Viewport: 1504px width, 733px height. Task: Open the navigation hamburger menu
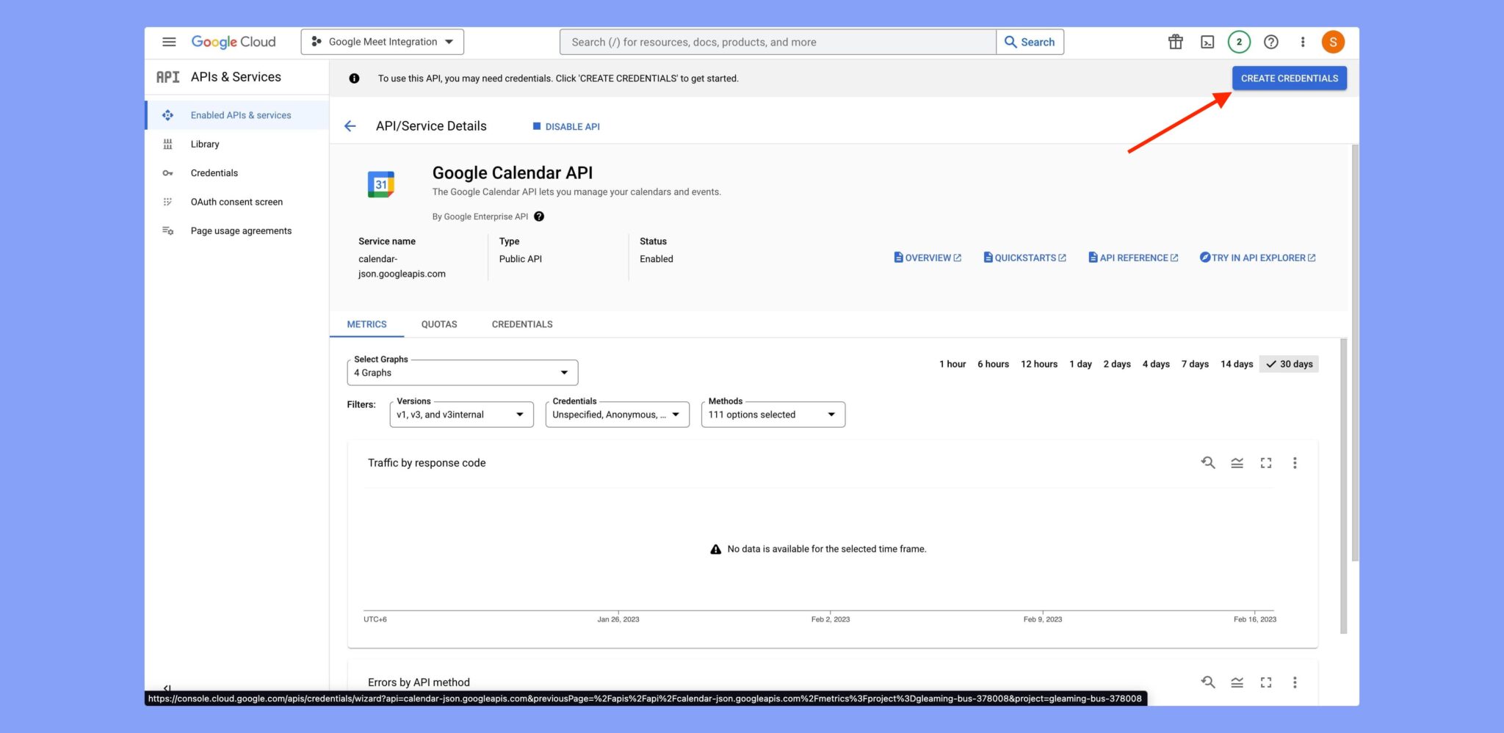pos(168,42)
